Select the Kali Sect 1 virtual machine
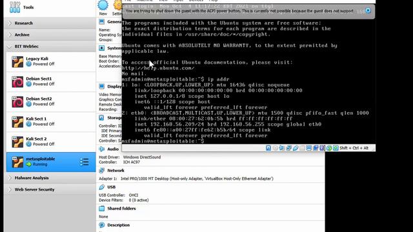 pos(51,122)
